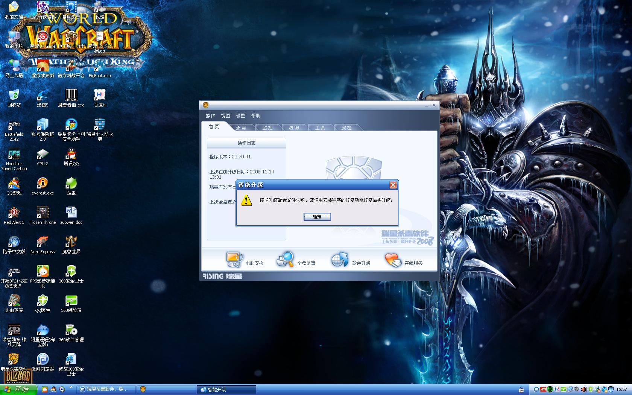Select the 百度Hi desktop icon
The image size is (632, 395).
100,98
